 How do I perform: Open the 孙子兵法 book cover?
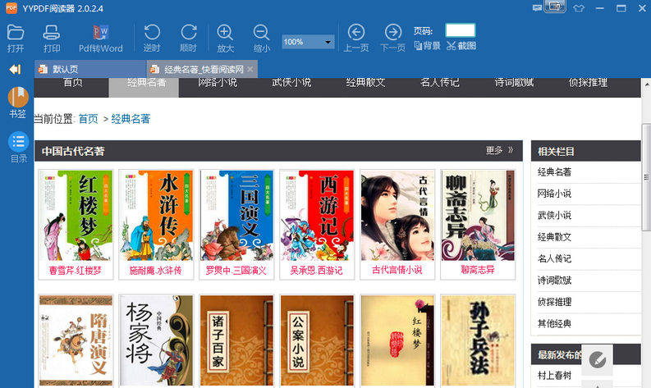tap(478, 340)
